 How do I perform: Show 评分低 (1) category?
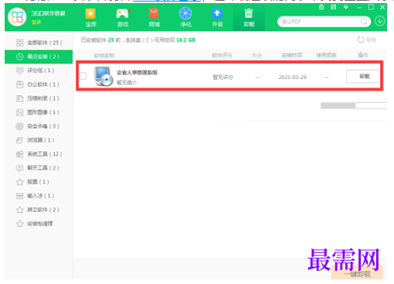(x=39, y=70)
